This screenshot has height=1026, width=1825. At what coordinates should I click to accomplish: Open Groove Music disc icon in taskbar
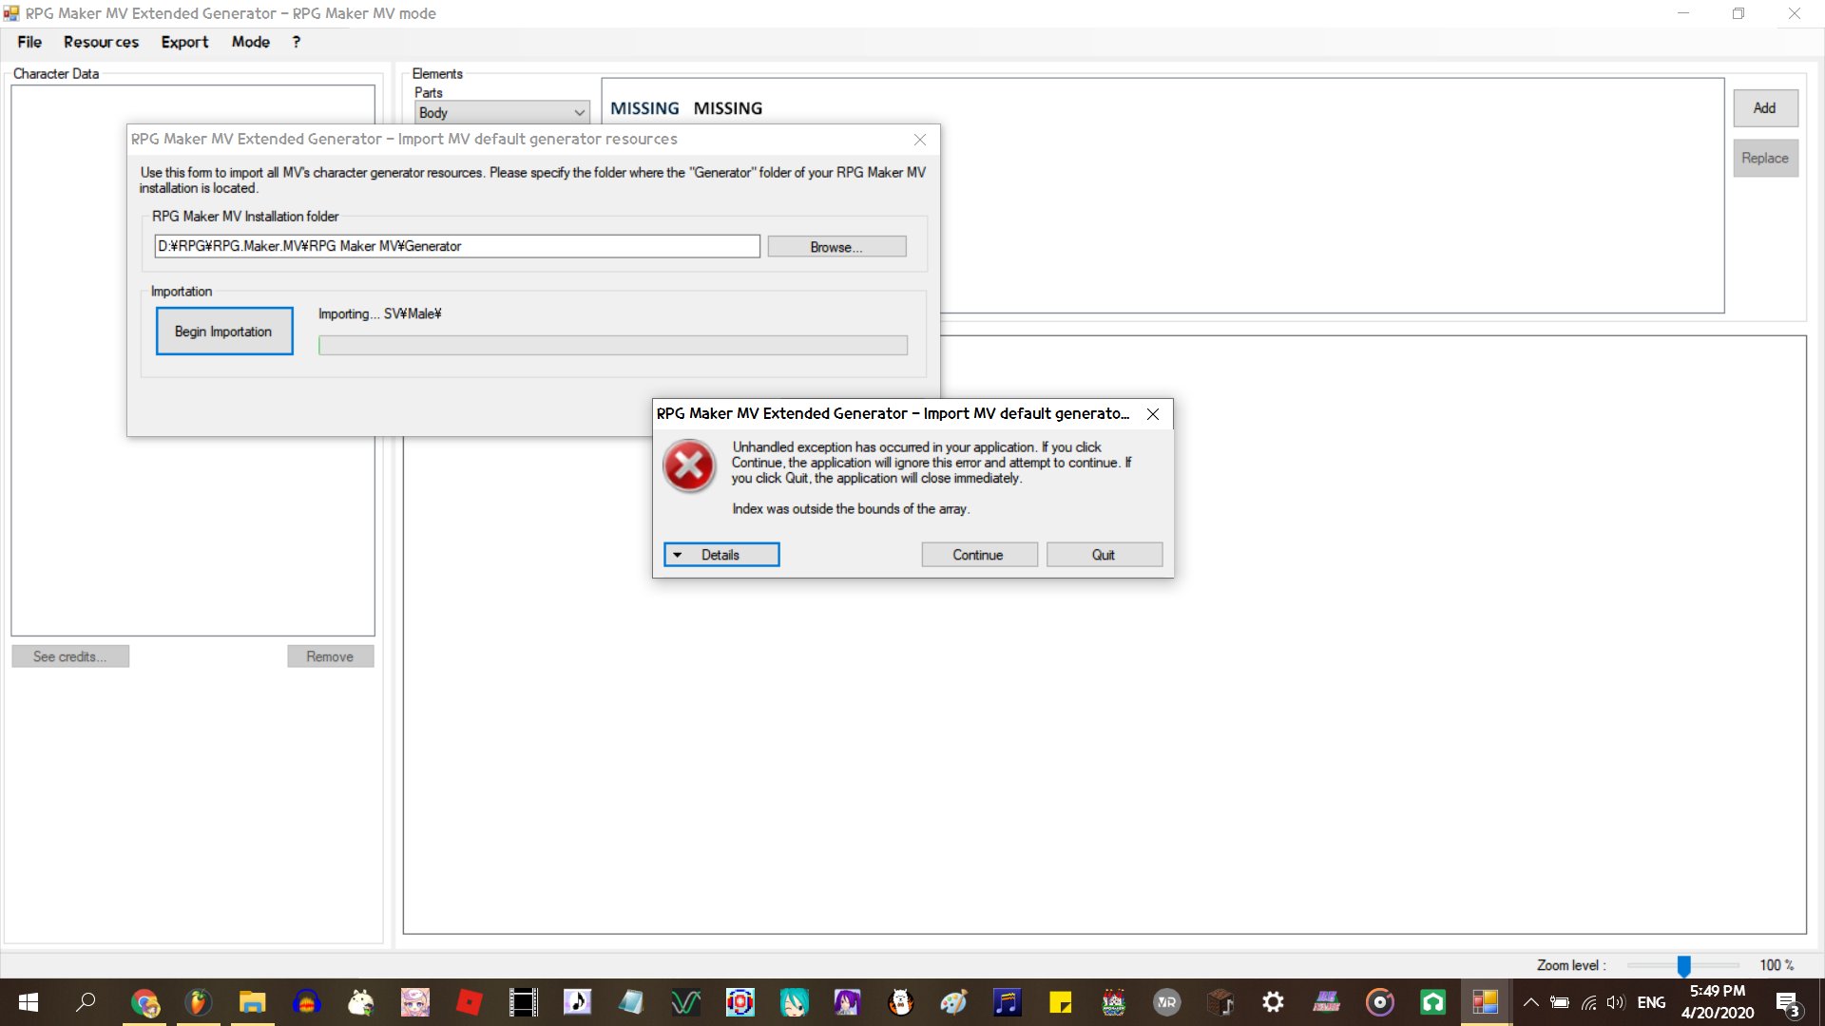point(1380,1002)
